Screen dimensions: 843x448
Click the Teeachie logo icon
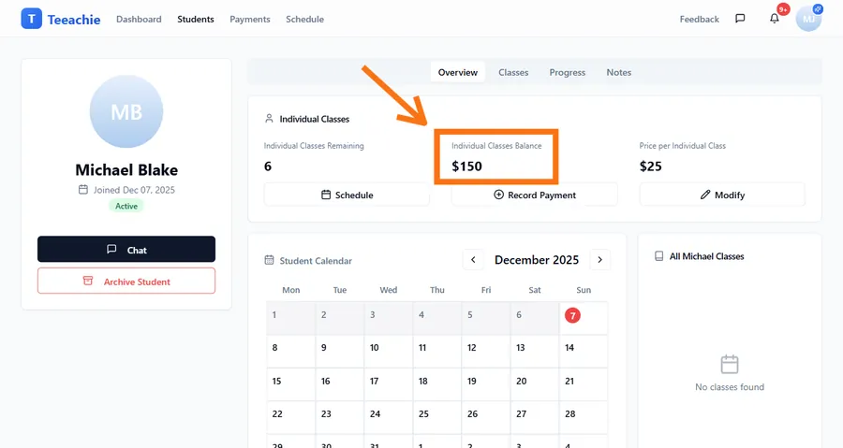click(x=31, y=19)
